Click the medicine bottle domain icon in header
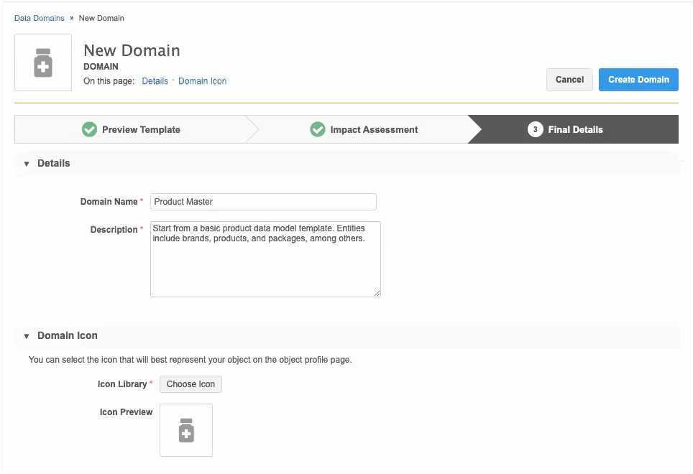The height and width of the screenshot is (474, 693). [43, 62]
